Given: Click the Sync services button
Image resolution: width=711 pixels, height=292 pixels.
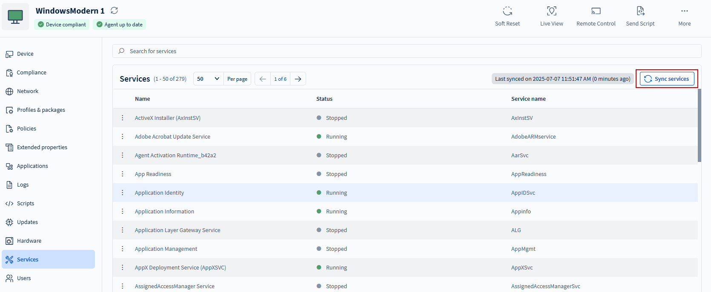Looking at the screenshot, I should pyautogui.click(x=667, y=79).
